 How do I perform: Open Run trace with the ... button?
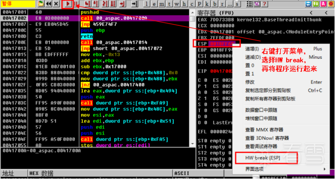point(229,4)
